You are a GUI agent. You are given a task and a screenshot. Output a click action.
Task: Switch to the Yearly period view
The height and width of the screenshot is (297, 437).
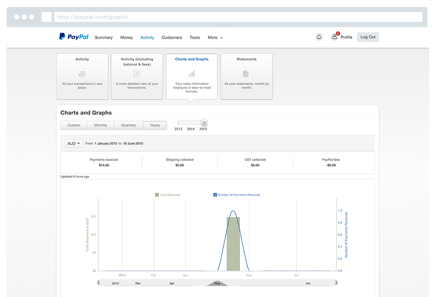(x=155, y=125)
